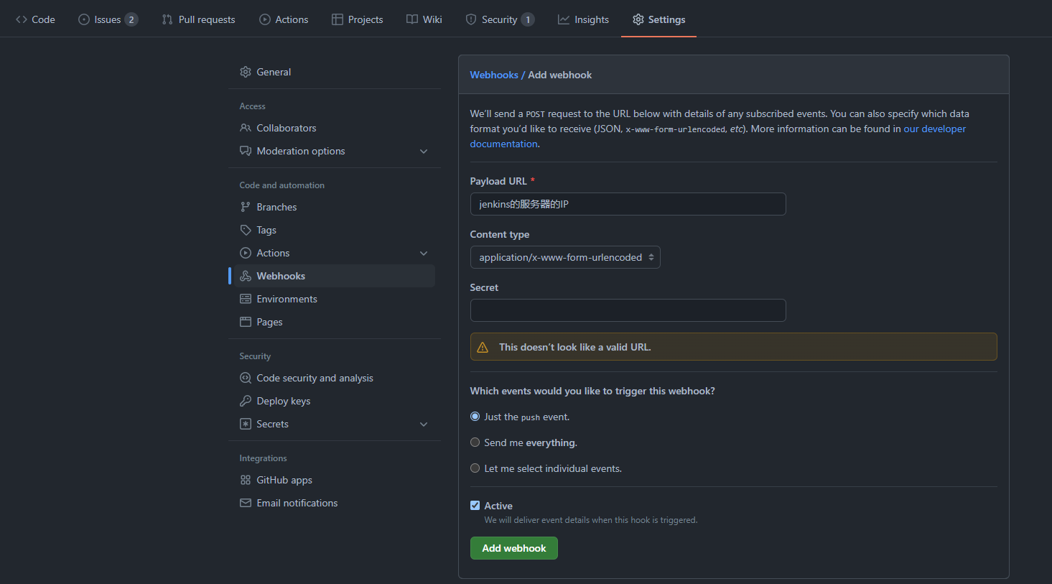
Task: Click the GitHub apps icon
Action: pyautogui.click(x=246, y=480)
